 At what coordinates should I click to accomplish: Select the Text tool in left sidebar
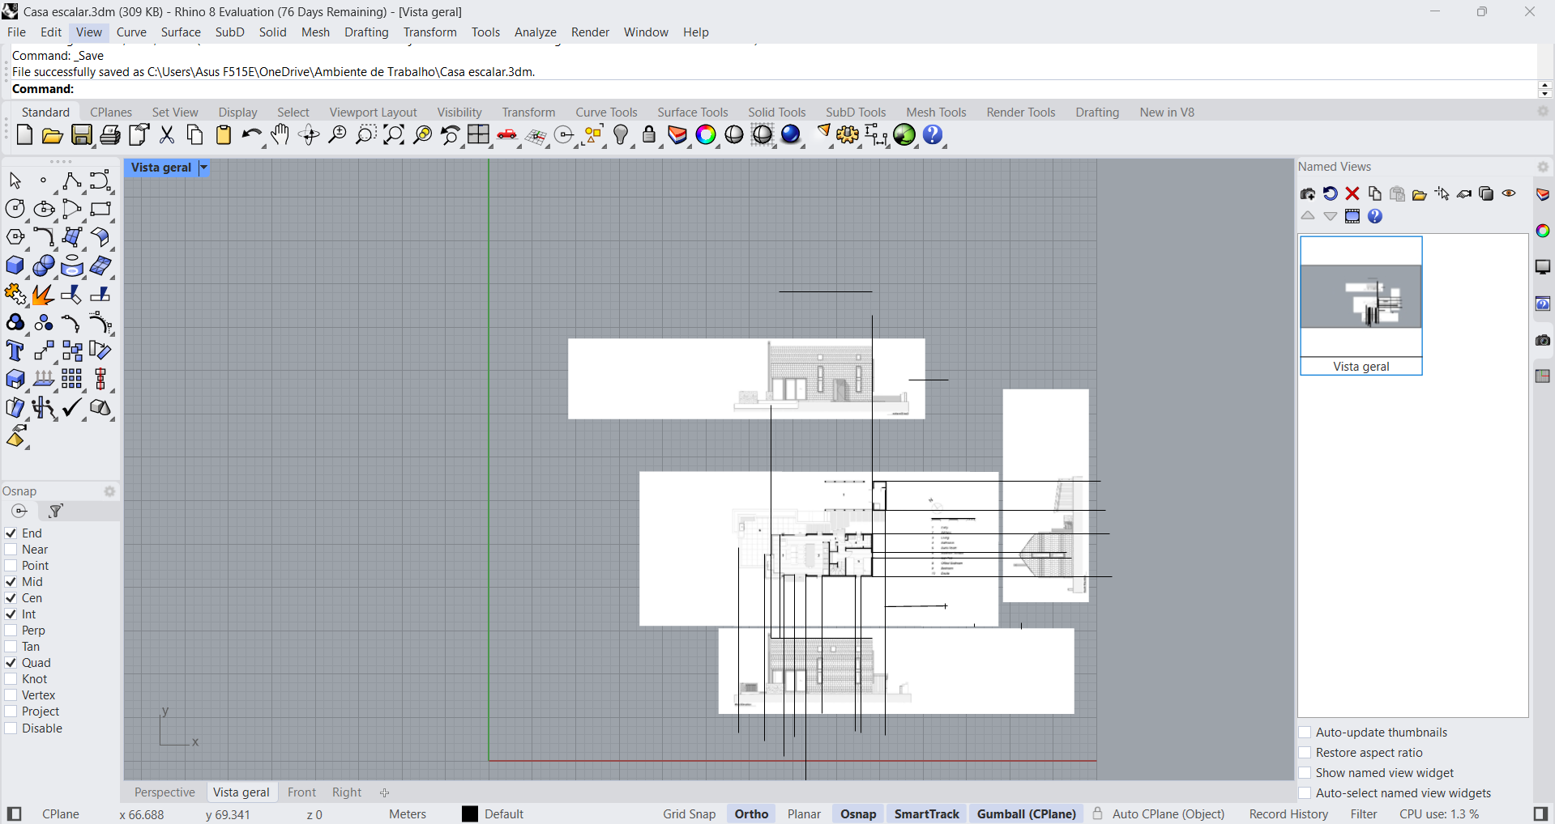click(15, 350)
